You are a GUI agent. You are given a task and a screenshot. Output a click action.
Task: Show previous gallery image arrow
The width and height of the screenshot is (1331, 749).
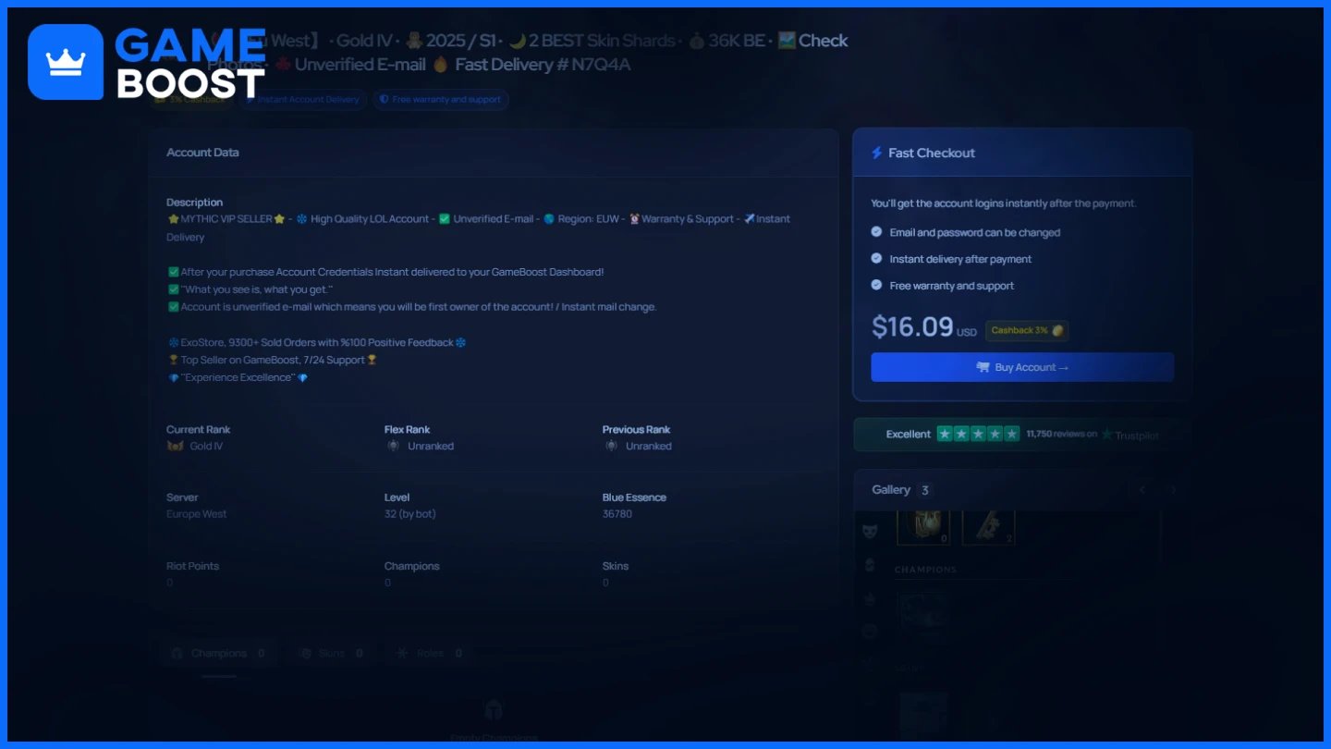coord(1142,490)
